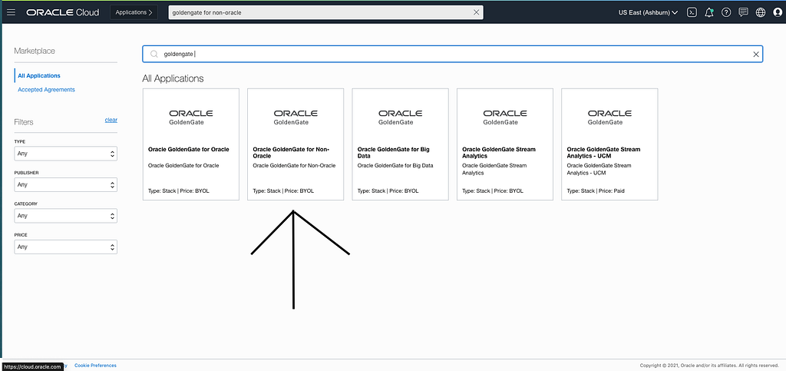
Task: Click the All Applications results heading
Action: (173, 78)
